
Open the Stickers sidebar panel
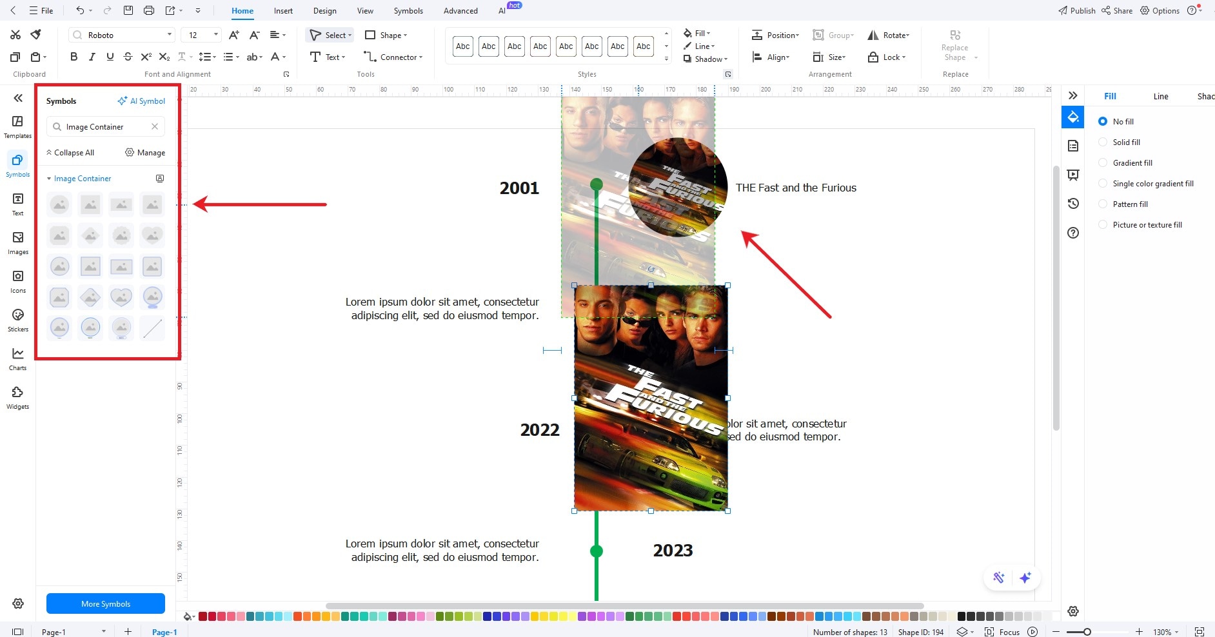[17, 320]
